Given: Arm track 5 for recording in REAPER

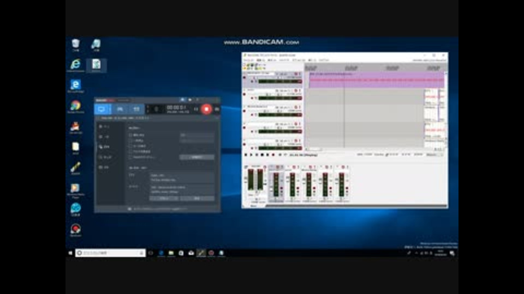Looking at the screenshot, I should click(245, 144).
